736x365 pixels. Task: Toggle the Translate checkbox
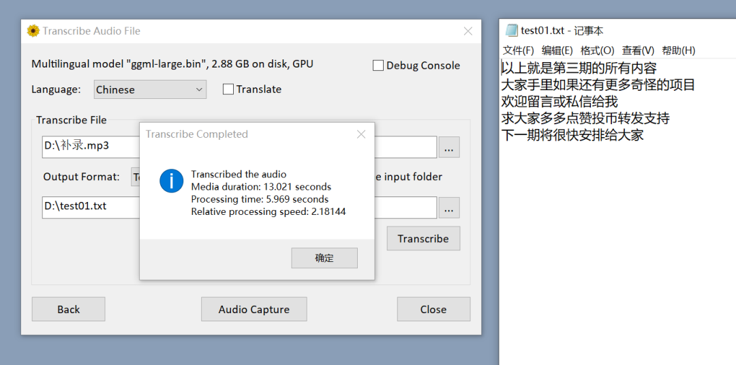coord(228,89)
